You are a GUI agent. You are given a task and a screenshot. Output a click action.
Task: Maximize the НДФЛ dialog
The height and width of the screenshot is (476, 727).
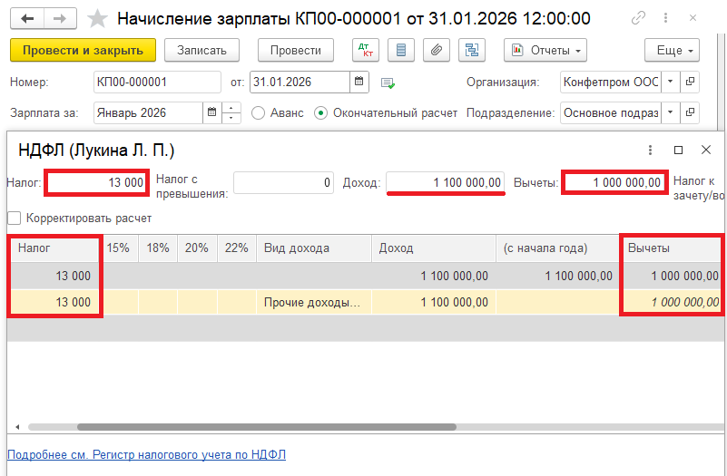pyautogui.click(x=678, y=150)
